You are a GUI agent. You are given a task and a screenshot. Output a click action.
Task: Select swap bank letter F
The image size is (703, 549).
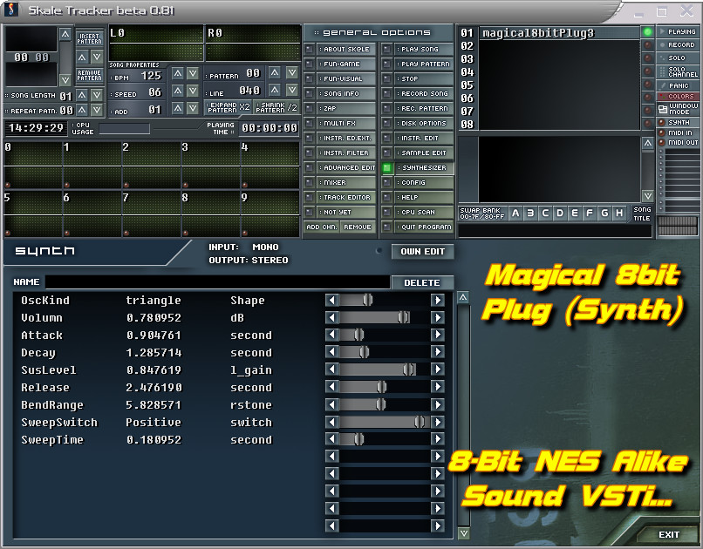590,213
